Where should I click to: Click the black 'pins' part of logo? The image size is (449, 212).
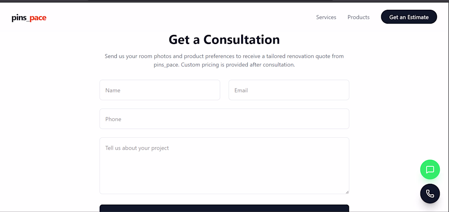pyautogui.click(x=19, y=18)
